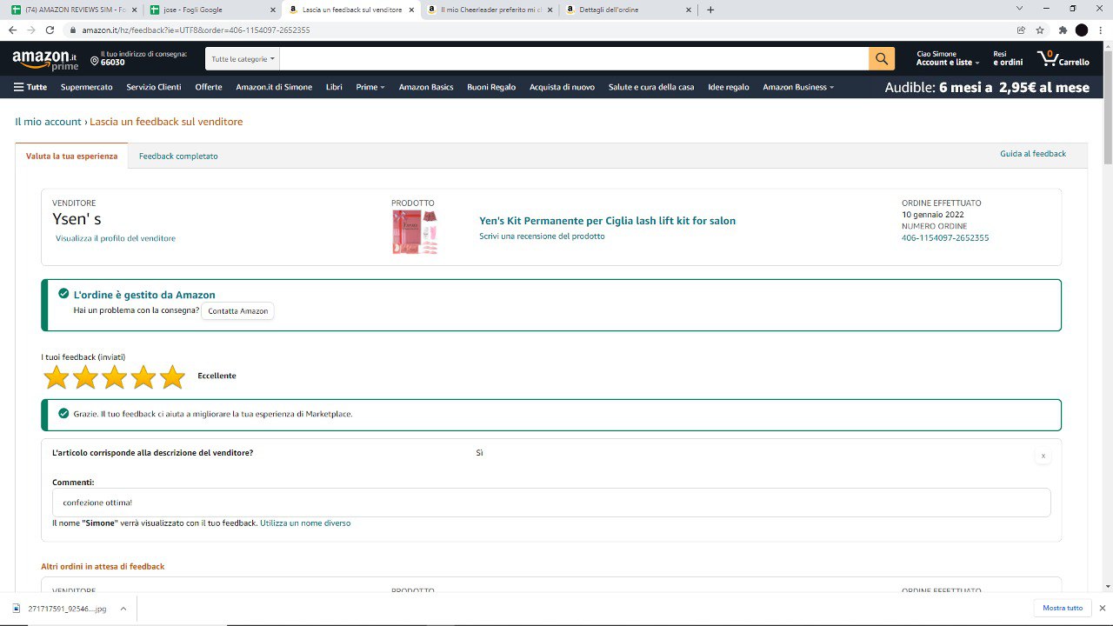This screenshot has height=626, width=1113.
Task: Select the Valuta la tua esperienza tab
Action: [71, 156]
